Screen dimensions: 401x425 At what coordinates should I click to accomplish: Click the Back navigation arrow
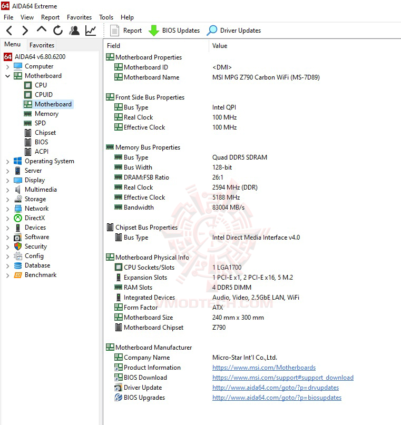click(x=9, y=31)
